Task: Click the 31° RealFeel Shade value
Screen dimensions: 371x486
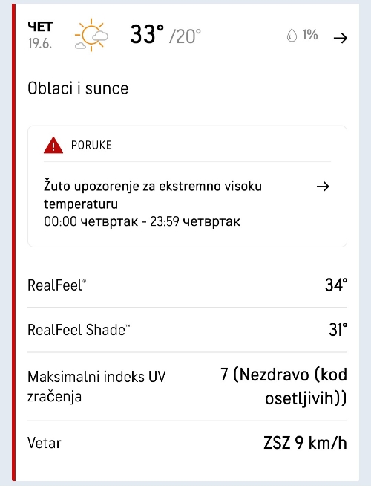Action: [x=338, y=330]
